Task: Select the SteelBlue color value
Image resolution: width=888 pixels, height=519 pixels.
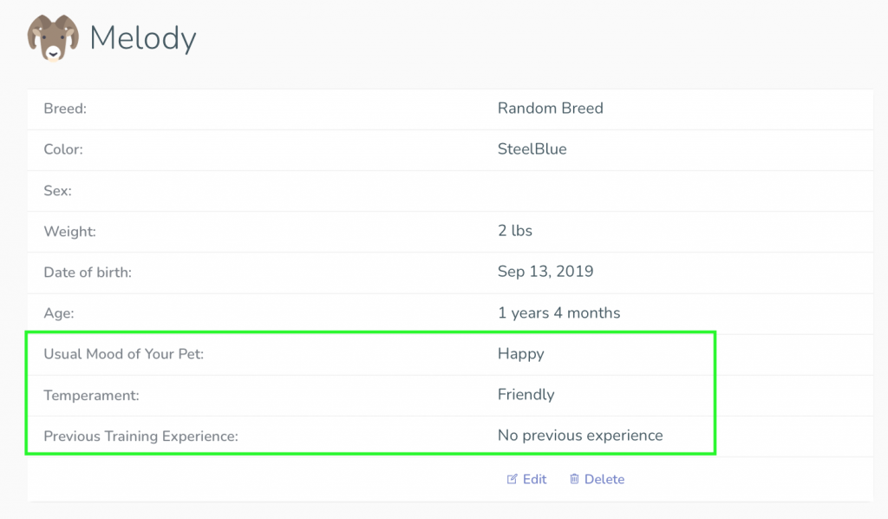Action: coord(532,149)
